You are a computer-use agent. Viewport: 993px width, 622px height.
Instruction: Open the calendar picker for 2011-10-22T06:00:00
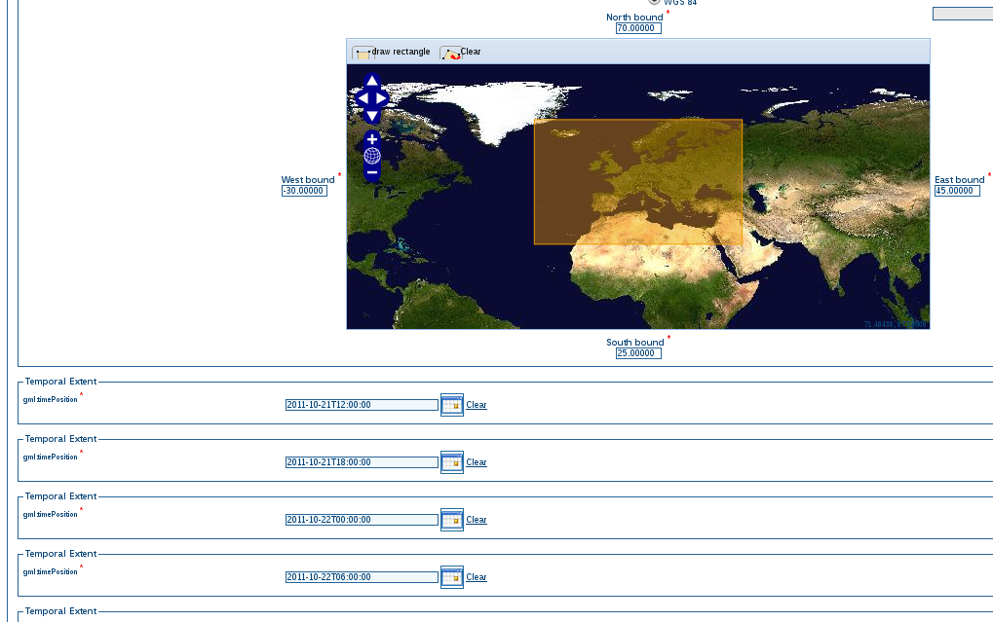click(451, 576)
